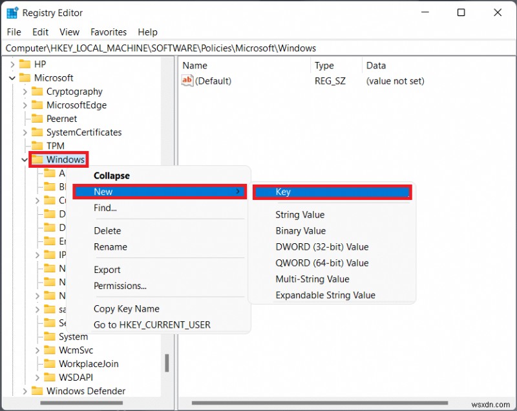Select the Windows Defender key label
Viewport: 517px width, 411px height.
[x=86, y=391]
